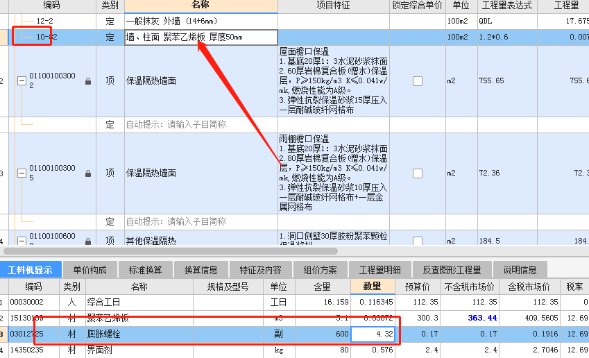Screen dimensions: 589x358
Task: Open the 特征及内容 tab
Action: coord(260,270)
